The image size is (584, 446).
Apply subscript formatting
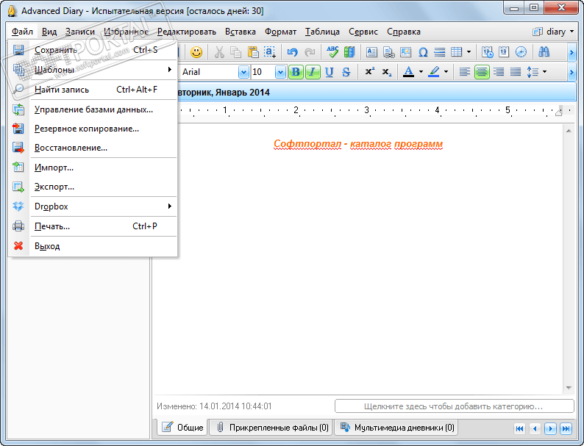coord(387,72)
